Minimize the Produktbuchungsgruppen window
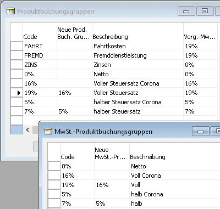This screenshot has width=220, height=209. coord(186,11)
